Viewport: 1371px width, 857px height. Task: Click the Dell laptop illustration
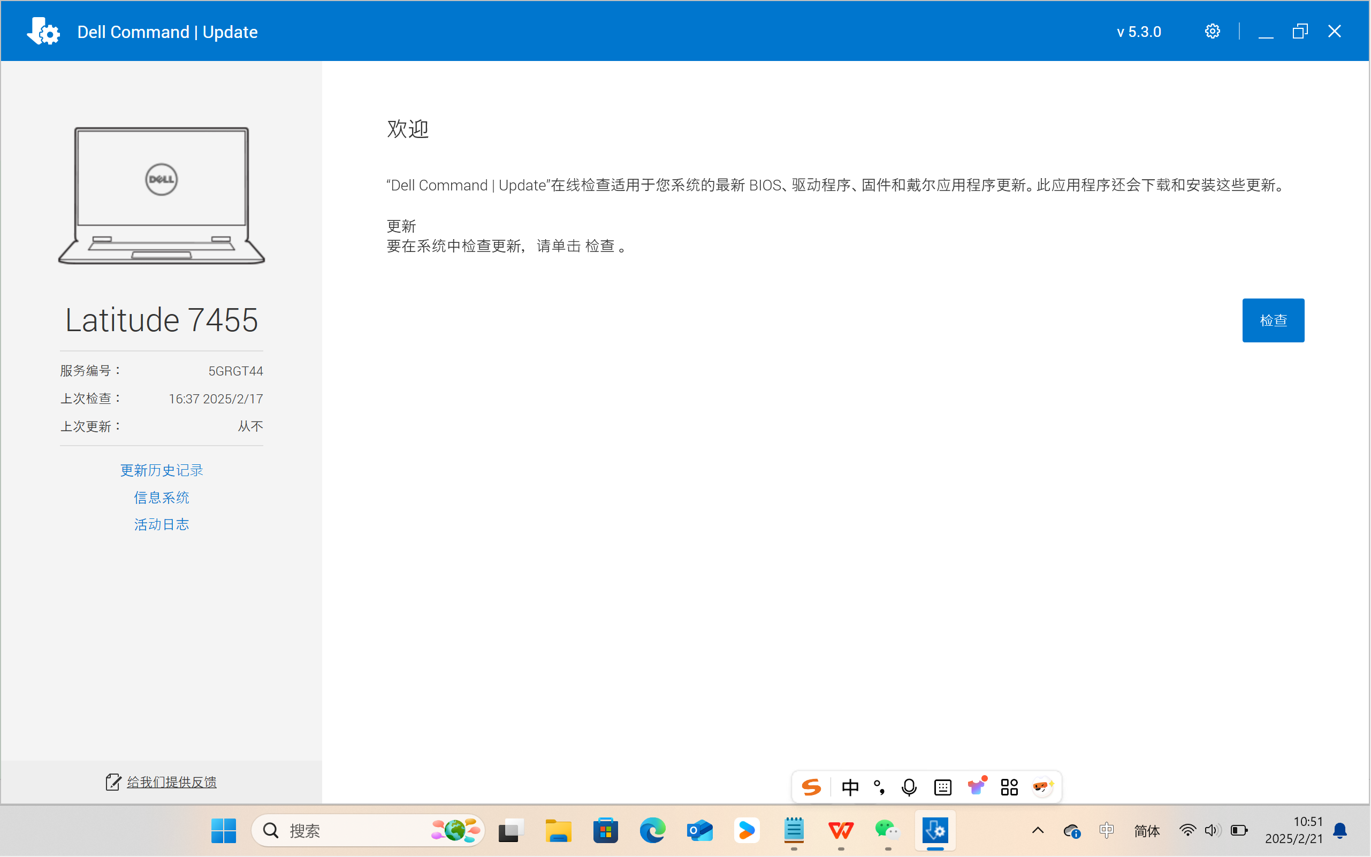[x=162, y=196]
